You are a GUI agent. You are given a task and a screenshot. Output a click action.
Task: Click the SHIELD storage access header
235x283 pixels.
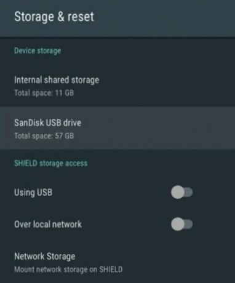tap(50, 163)
